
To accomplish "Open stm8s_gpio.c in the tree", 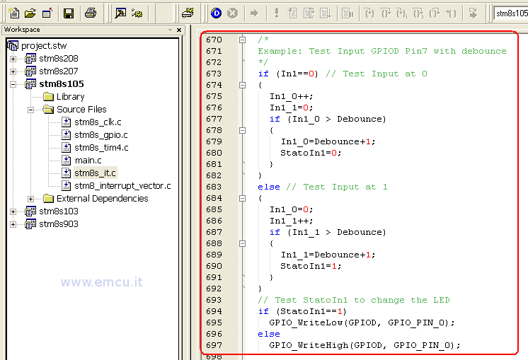I will 101,135.
